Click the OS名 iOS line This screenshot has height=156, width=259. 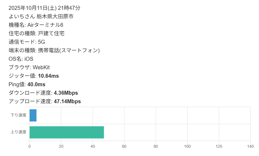pos(21,59)
